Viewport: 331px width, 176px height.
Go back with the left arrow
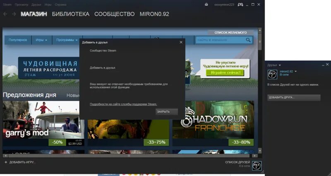(5, 14)
